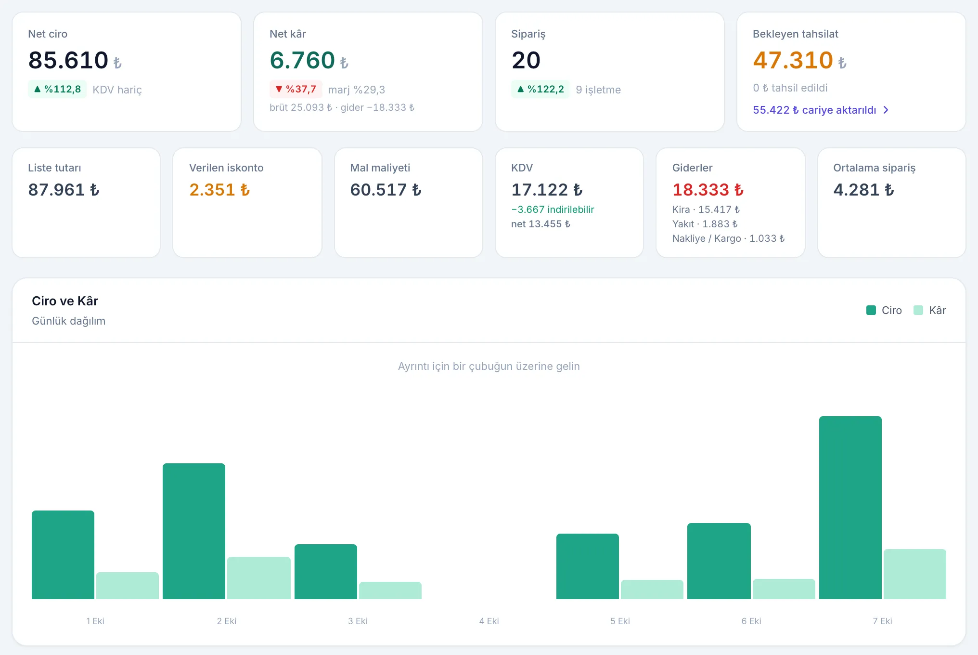Click the 'Kira · 15.417 ₺' expense line
The height and width of the screenshot is (655, 978).
tap(706, 210)
